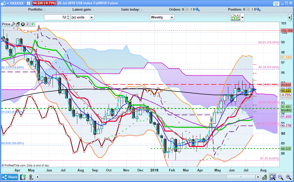Expand the indicator button dropdown arrow

(x=242, y=17)
